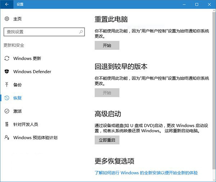
Task: Click the scrollbar up arrow
Action: [214, 10]
